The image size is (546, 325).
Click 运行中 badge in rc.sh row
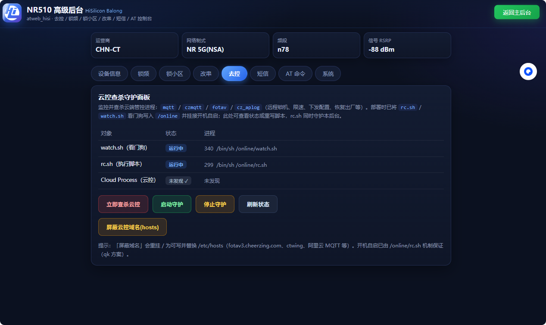click(176, 165)
